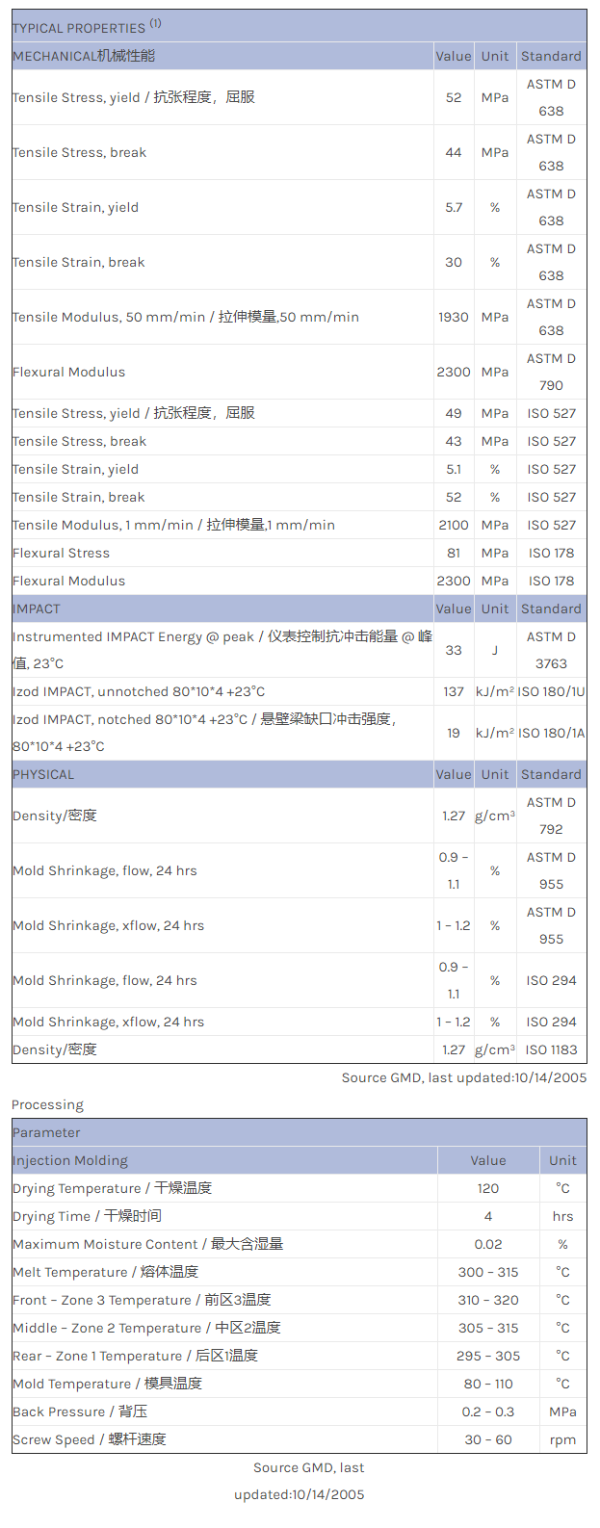Select the Screw Speed row label
The height and width of the screenshot is (1528, 600).
(x=89, y=1439)
